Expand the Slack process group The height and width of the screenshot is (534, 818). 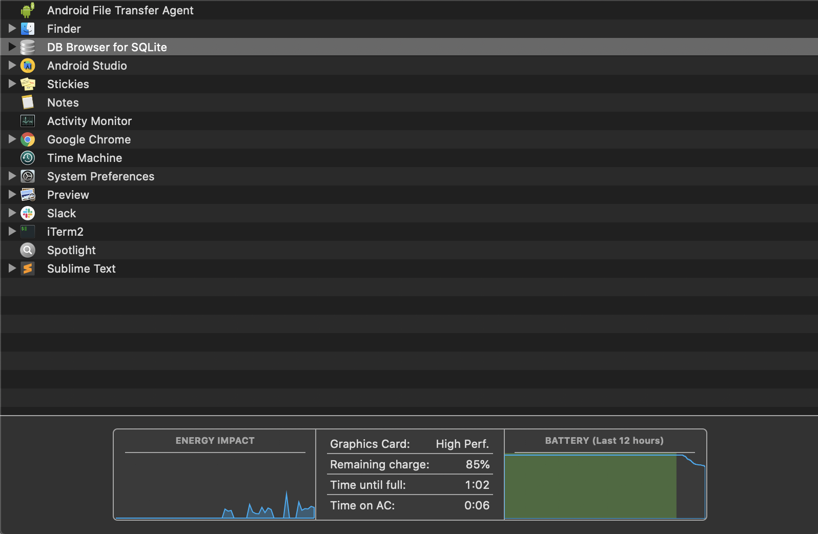(12, 213)
